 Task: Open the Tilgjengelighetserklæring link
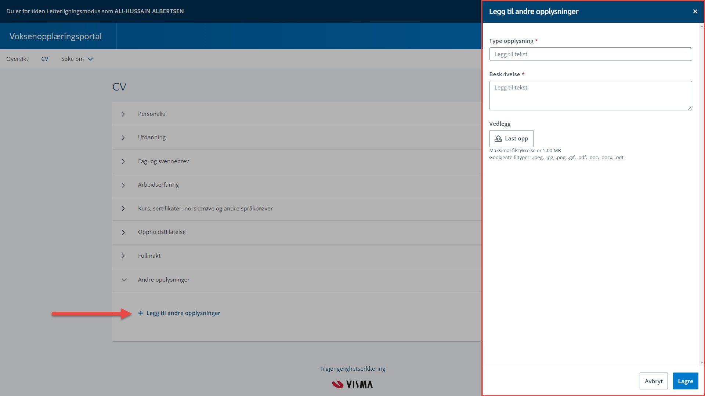pos(352,369)
